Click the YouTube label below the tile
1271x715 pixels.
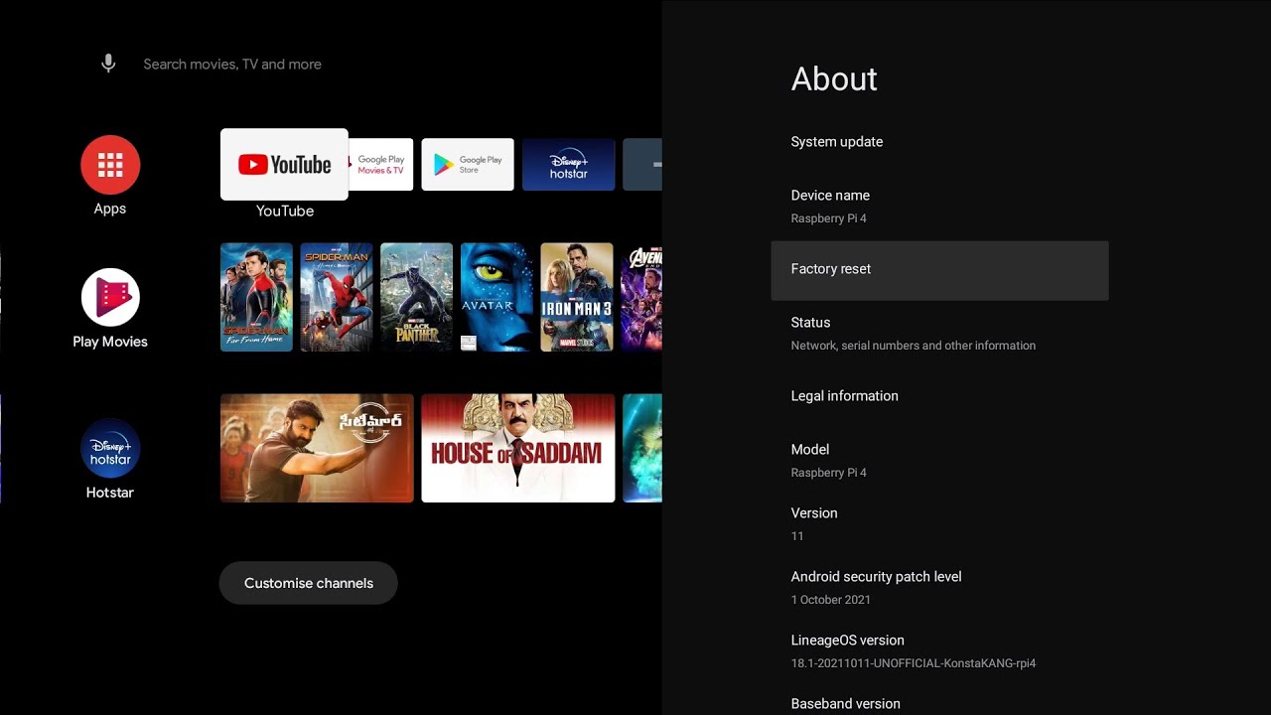(x=285, y=211)
